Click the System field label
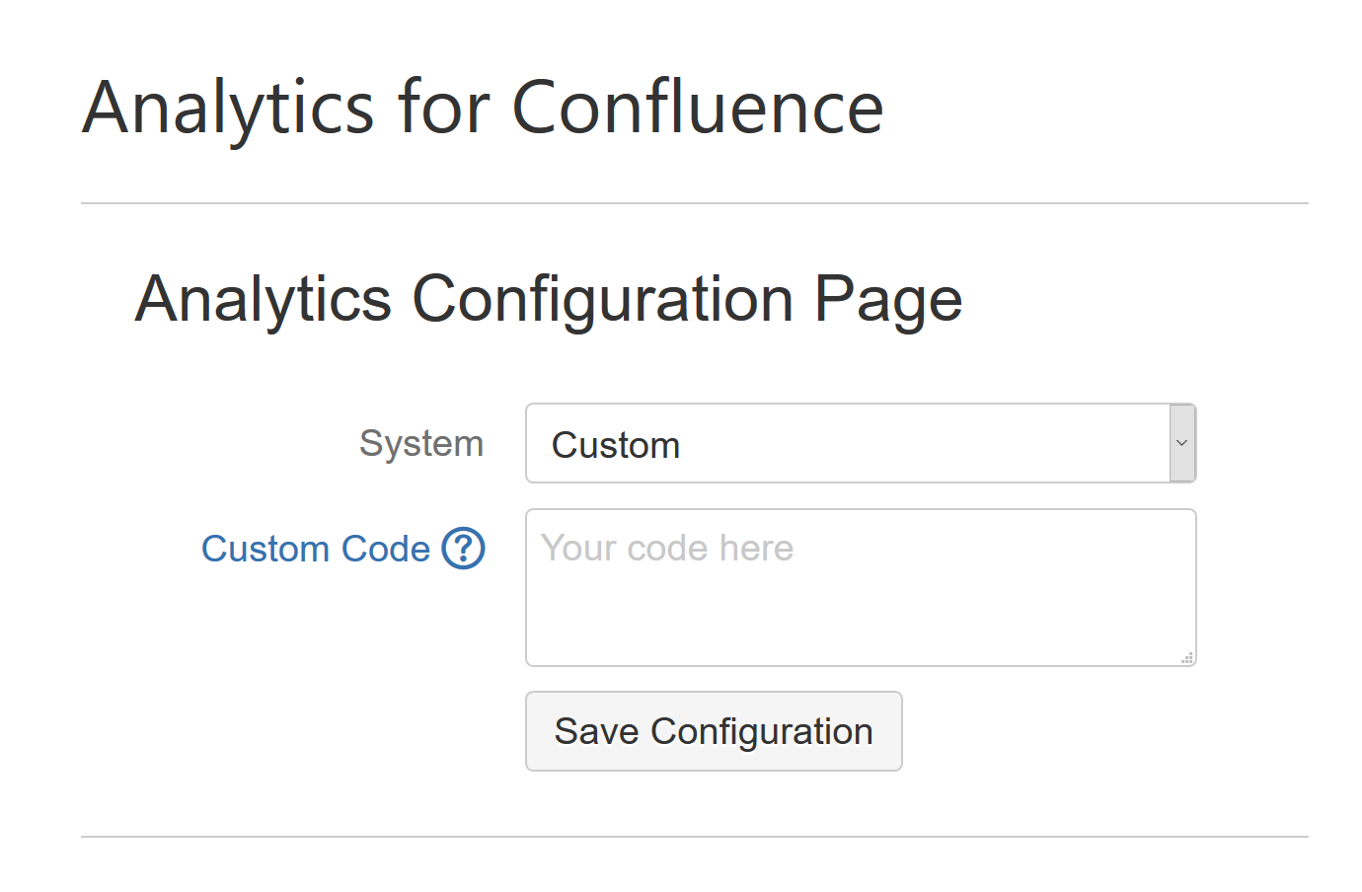1362x892 pixels. 421,444
